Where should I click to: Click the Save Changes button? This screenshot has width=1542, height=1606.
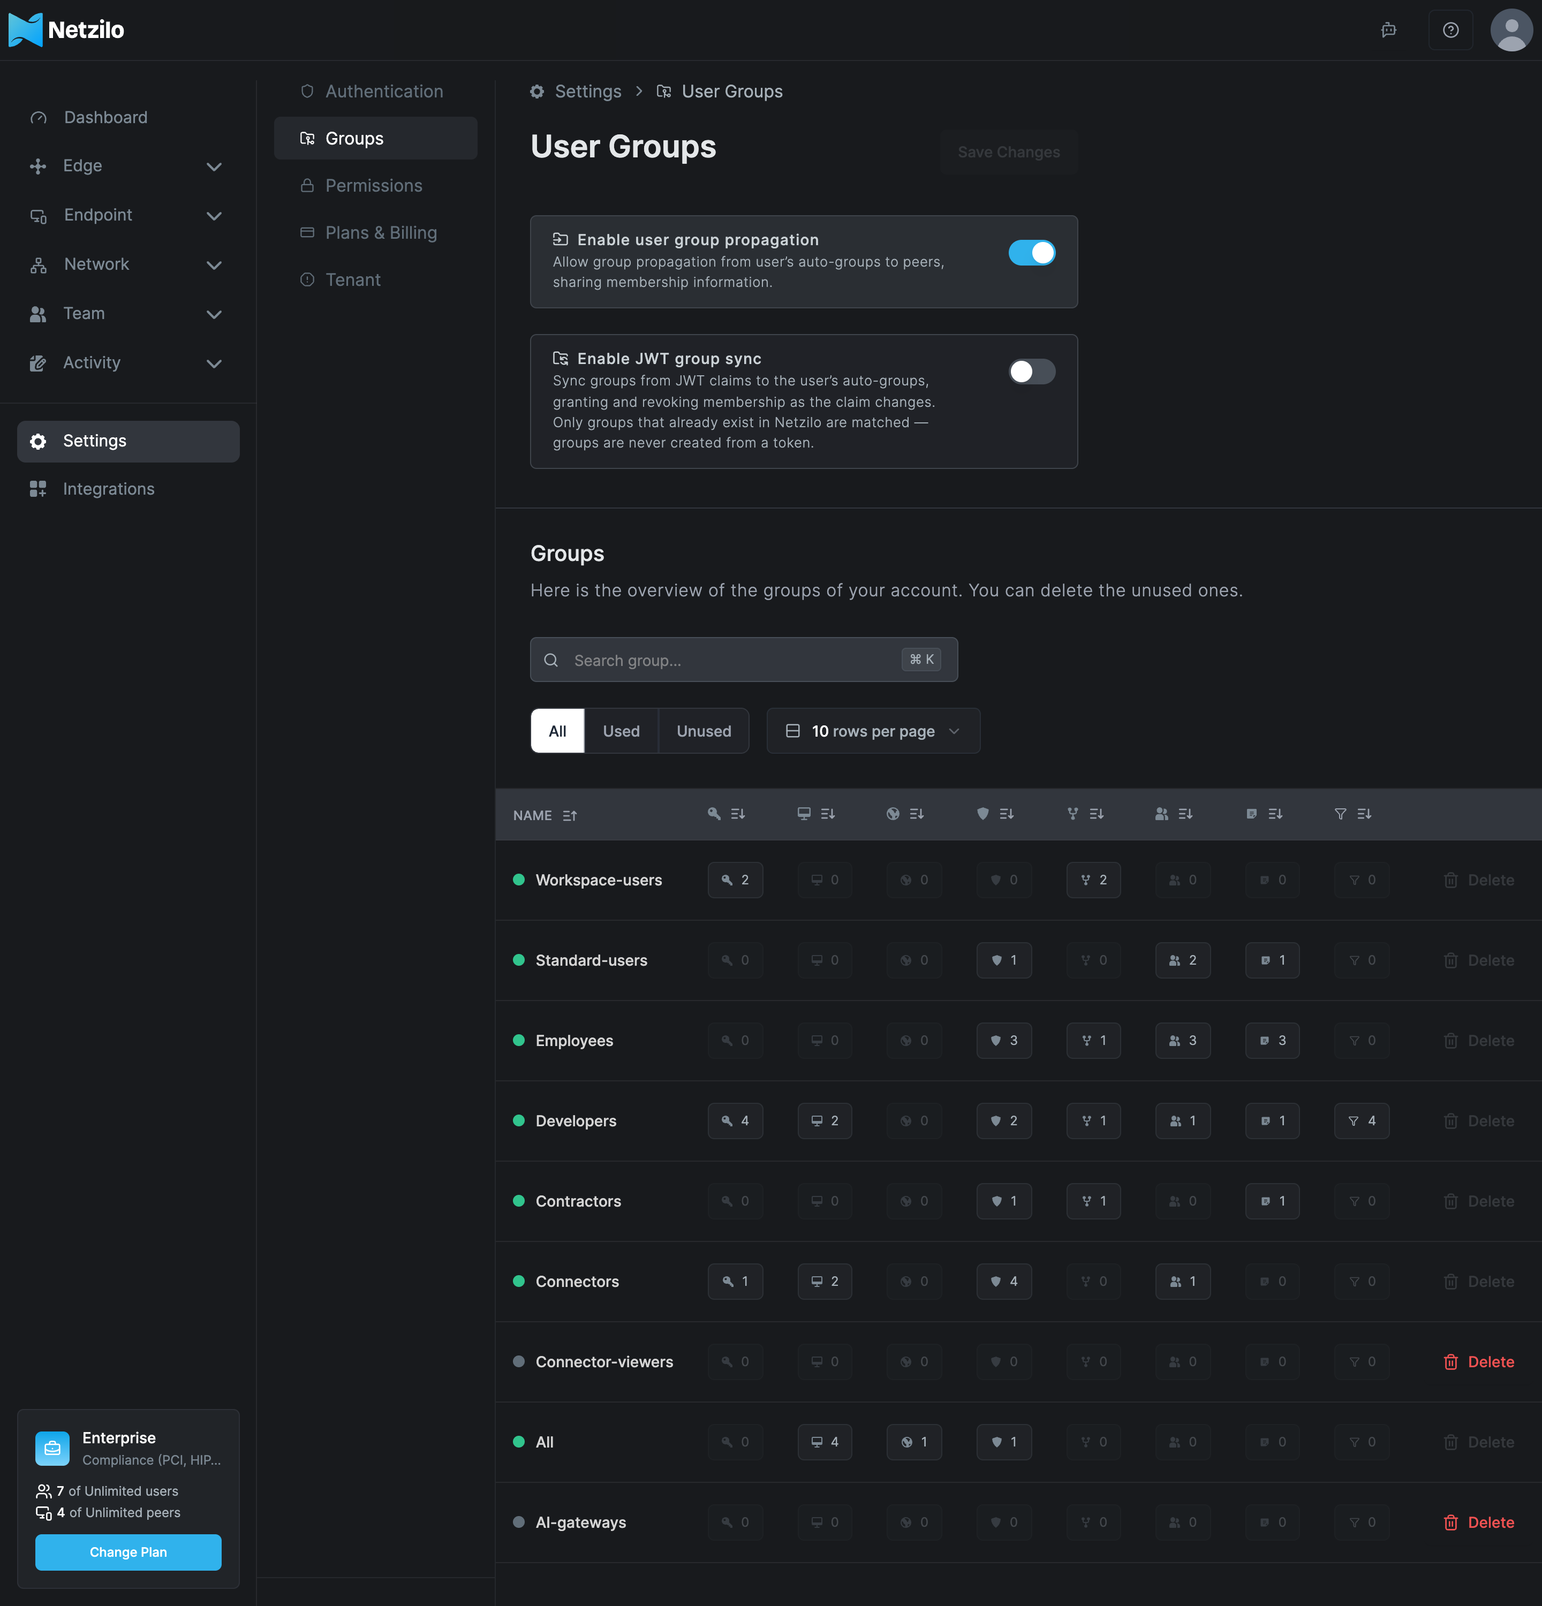1009,151
